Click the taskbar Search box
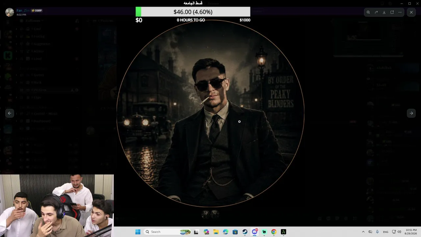421x237 pixels. [x=168, y=232]
